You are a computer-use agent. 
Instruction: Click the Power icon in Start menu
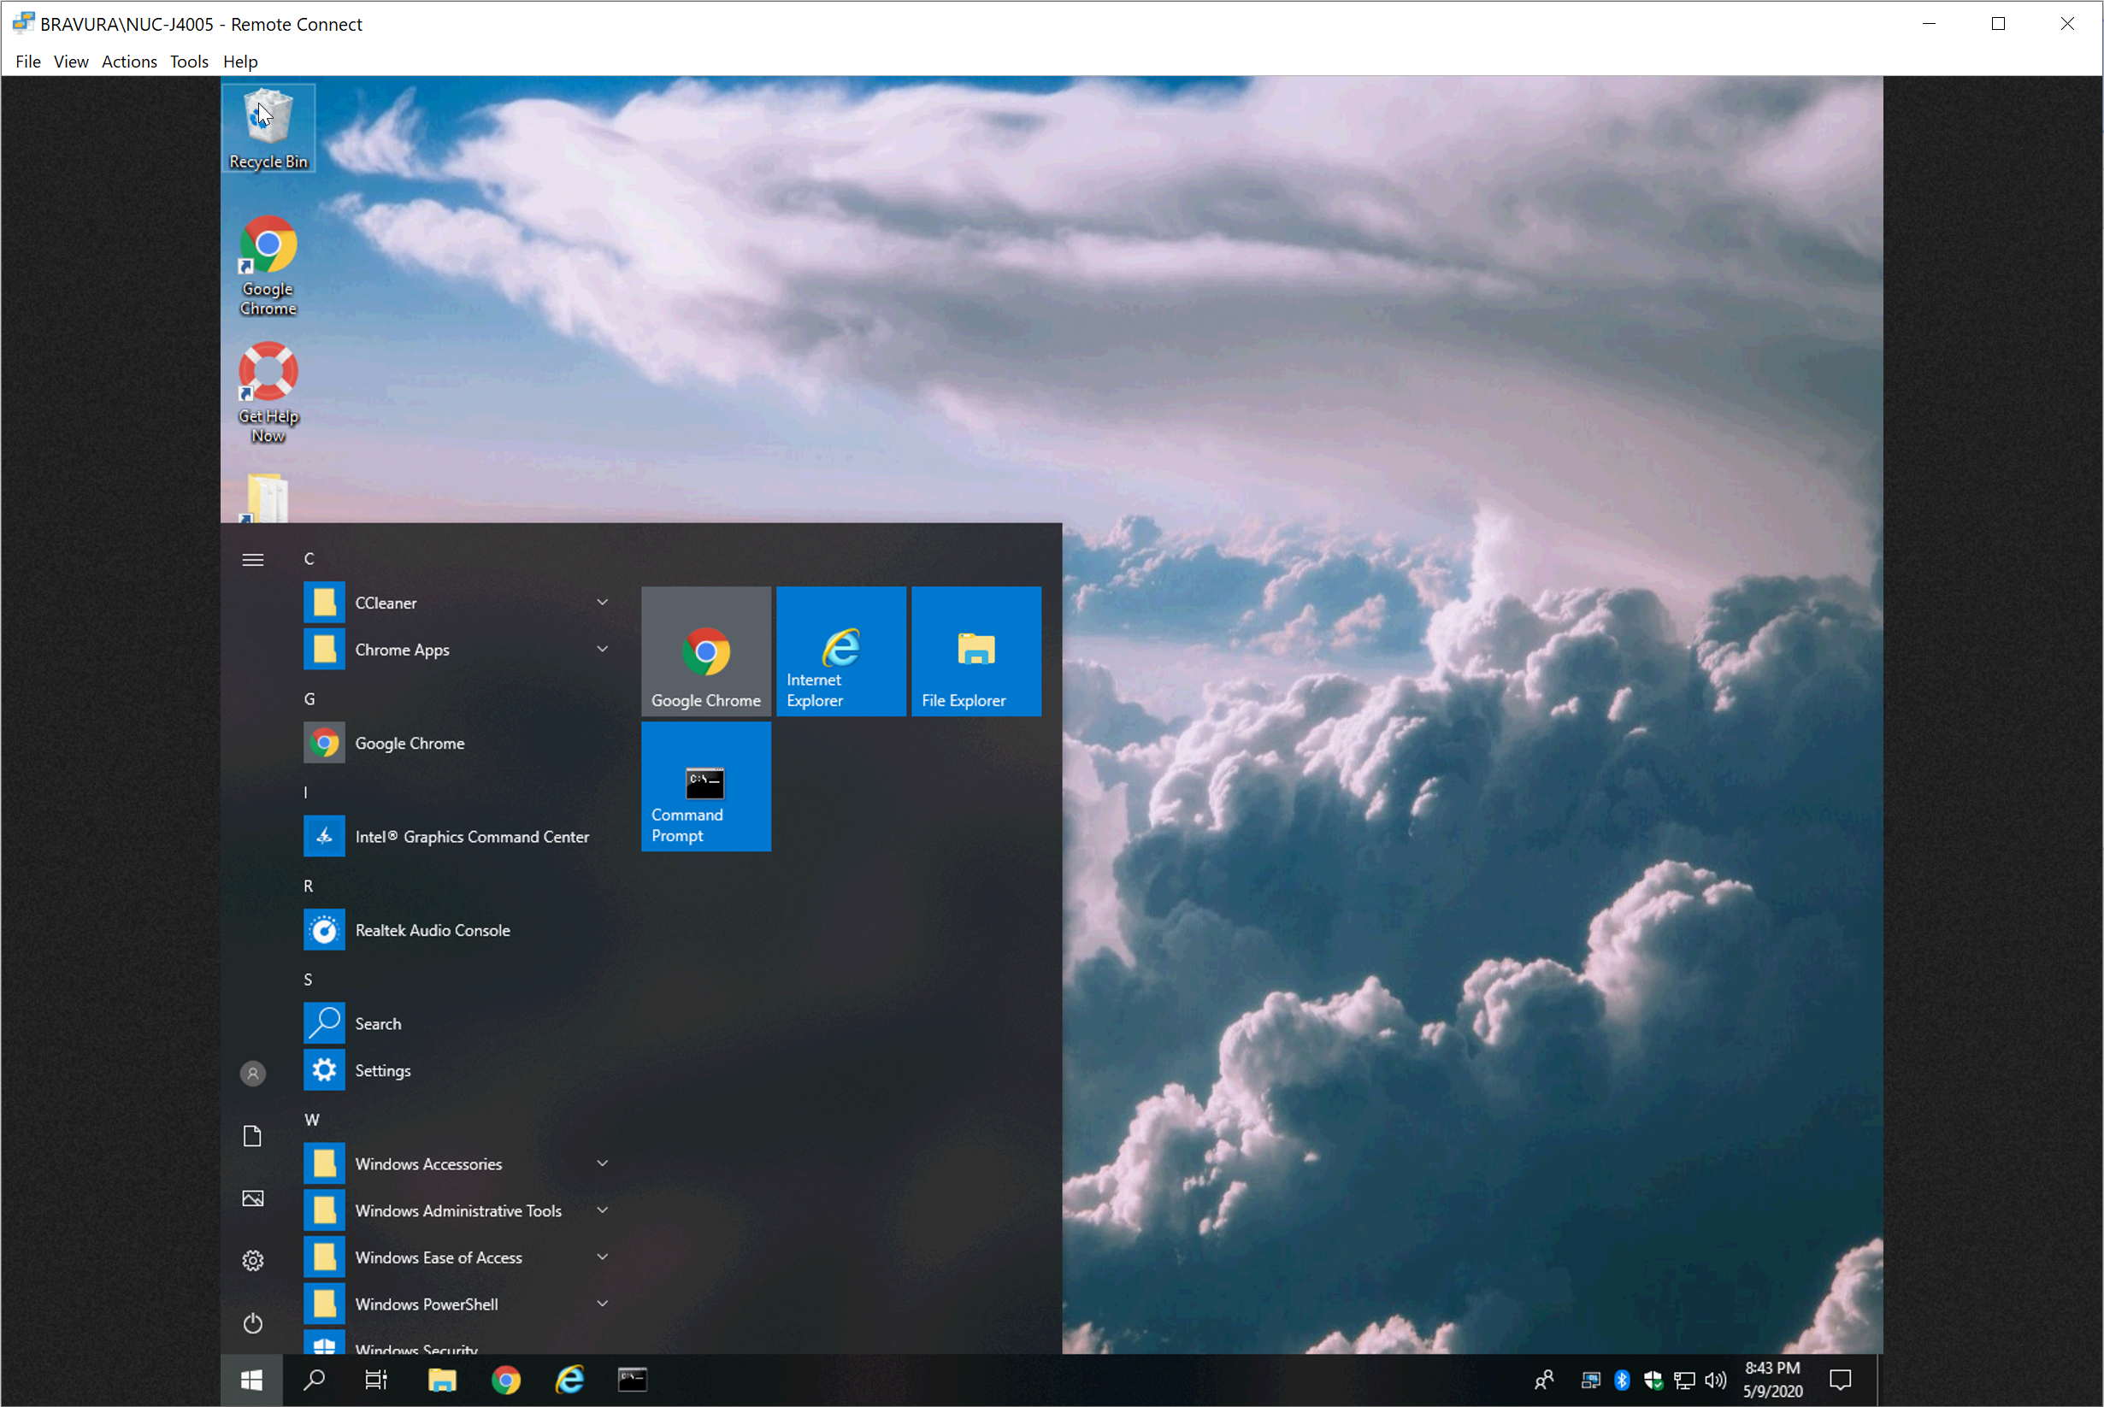pos(253,1322)
